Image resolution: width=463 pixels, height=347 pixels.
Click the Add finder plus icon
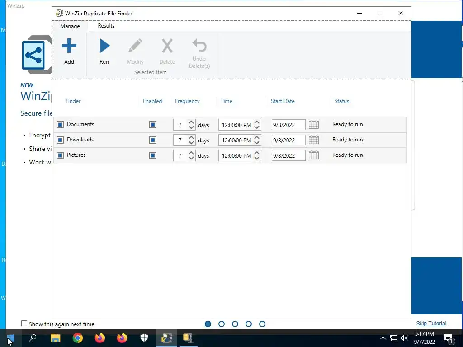pos(69,46)
